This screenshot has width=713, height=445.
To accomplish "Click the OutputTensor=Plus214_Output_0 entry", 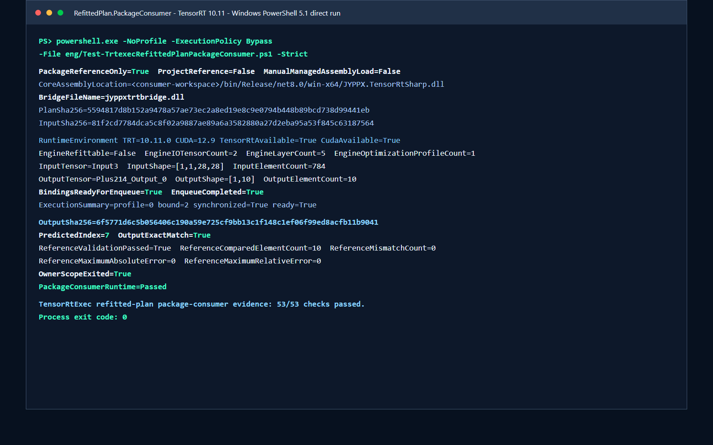I will 102,179.
